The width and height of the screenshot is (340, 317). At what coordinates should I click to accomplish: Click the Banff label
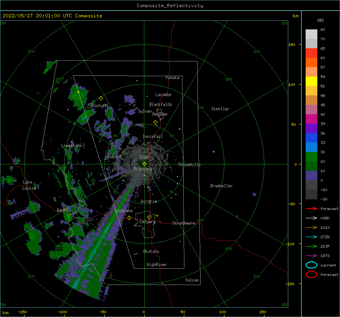pos(62,210)
